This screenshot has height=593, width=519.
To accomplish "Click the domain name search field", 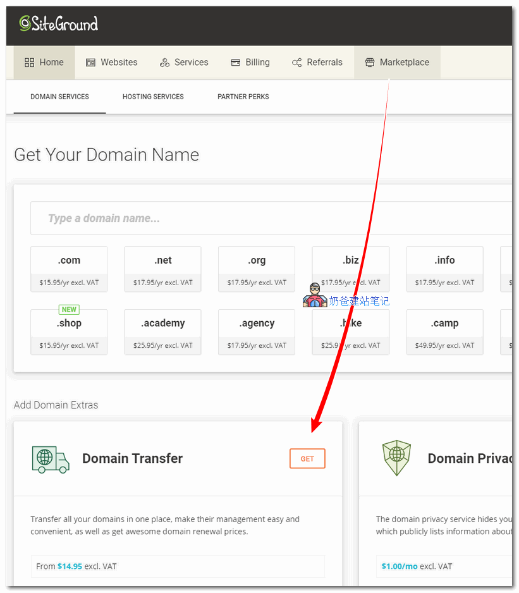I will pos(272,218).
